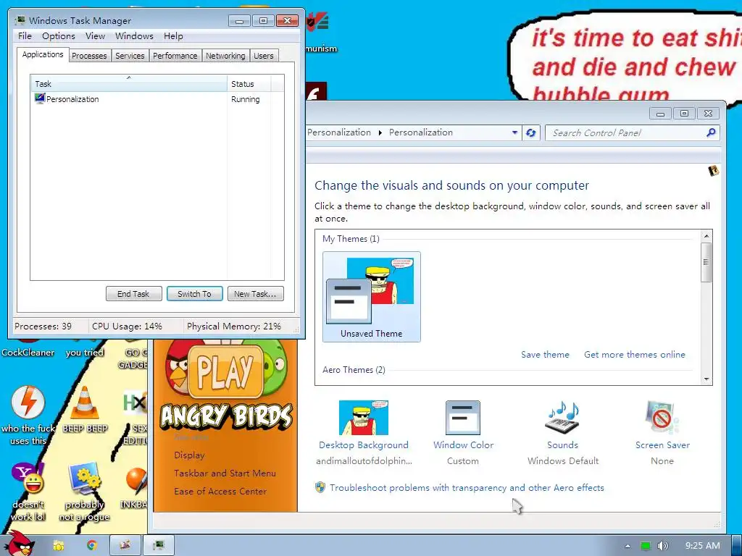Image resolution: width=742 pixels, height=556 pixels.
Task: Click Show desktop button at taskbar end
Action: 736,545
